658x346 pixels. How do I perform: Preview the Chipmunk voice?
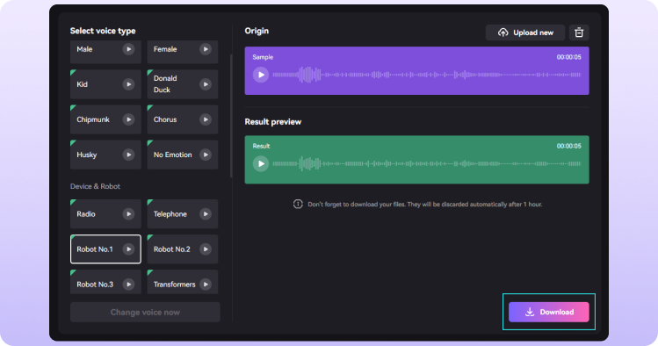[128, 119]
